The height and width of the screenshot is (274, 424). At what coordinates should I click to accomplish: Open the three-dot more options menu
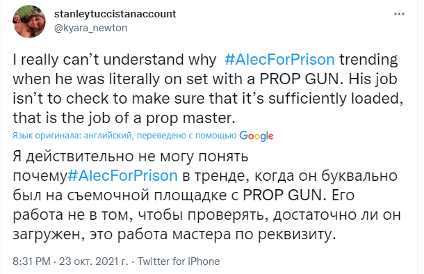(x=399, y=14)
